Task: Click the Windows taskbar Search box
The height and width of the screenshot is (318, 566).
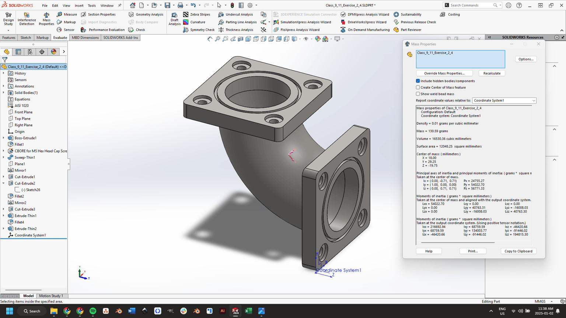Action: tap(32, 311)
